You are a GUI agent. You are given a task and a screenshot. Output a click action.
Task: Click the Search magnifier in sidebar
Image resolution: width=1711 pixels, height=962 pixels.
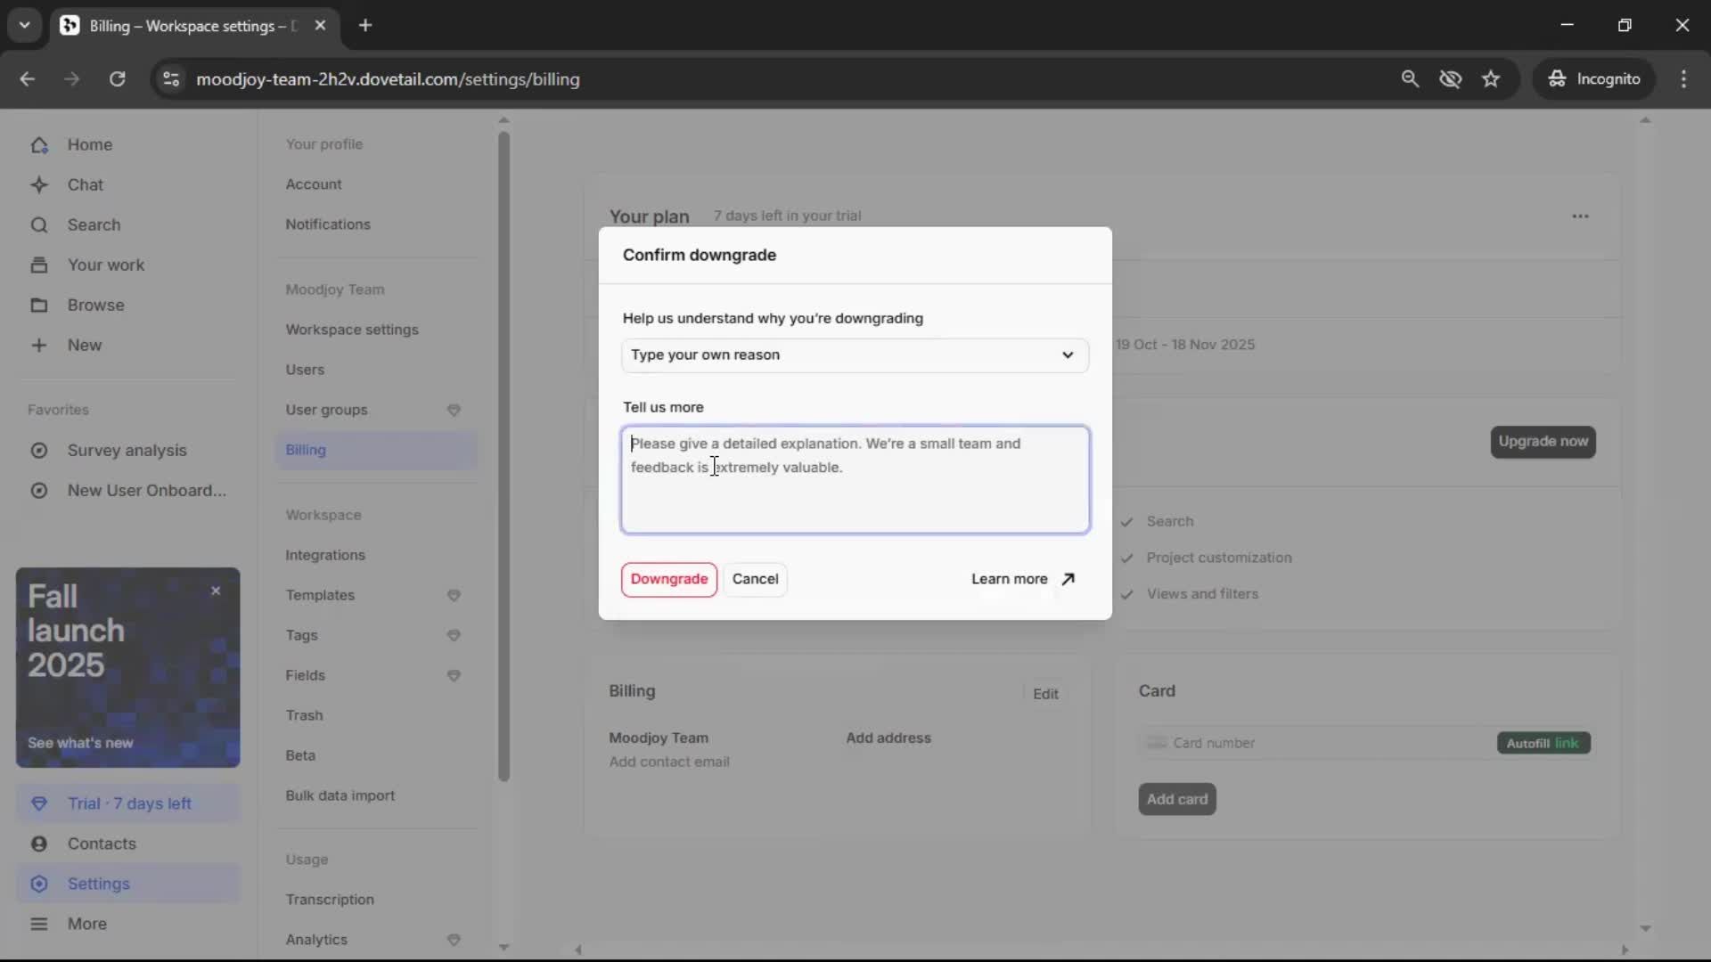(x=39, y=225)
